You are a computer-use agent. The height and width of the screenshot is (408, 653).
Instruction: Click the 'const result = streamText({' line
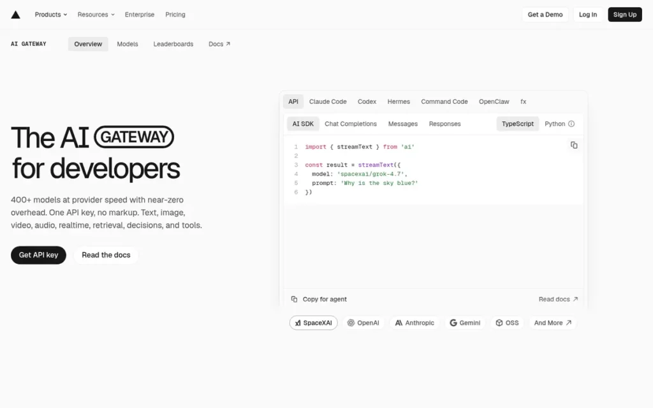(x=353, y=165)
